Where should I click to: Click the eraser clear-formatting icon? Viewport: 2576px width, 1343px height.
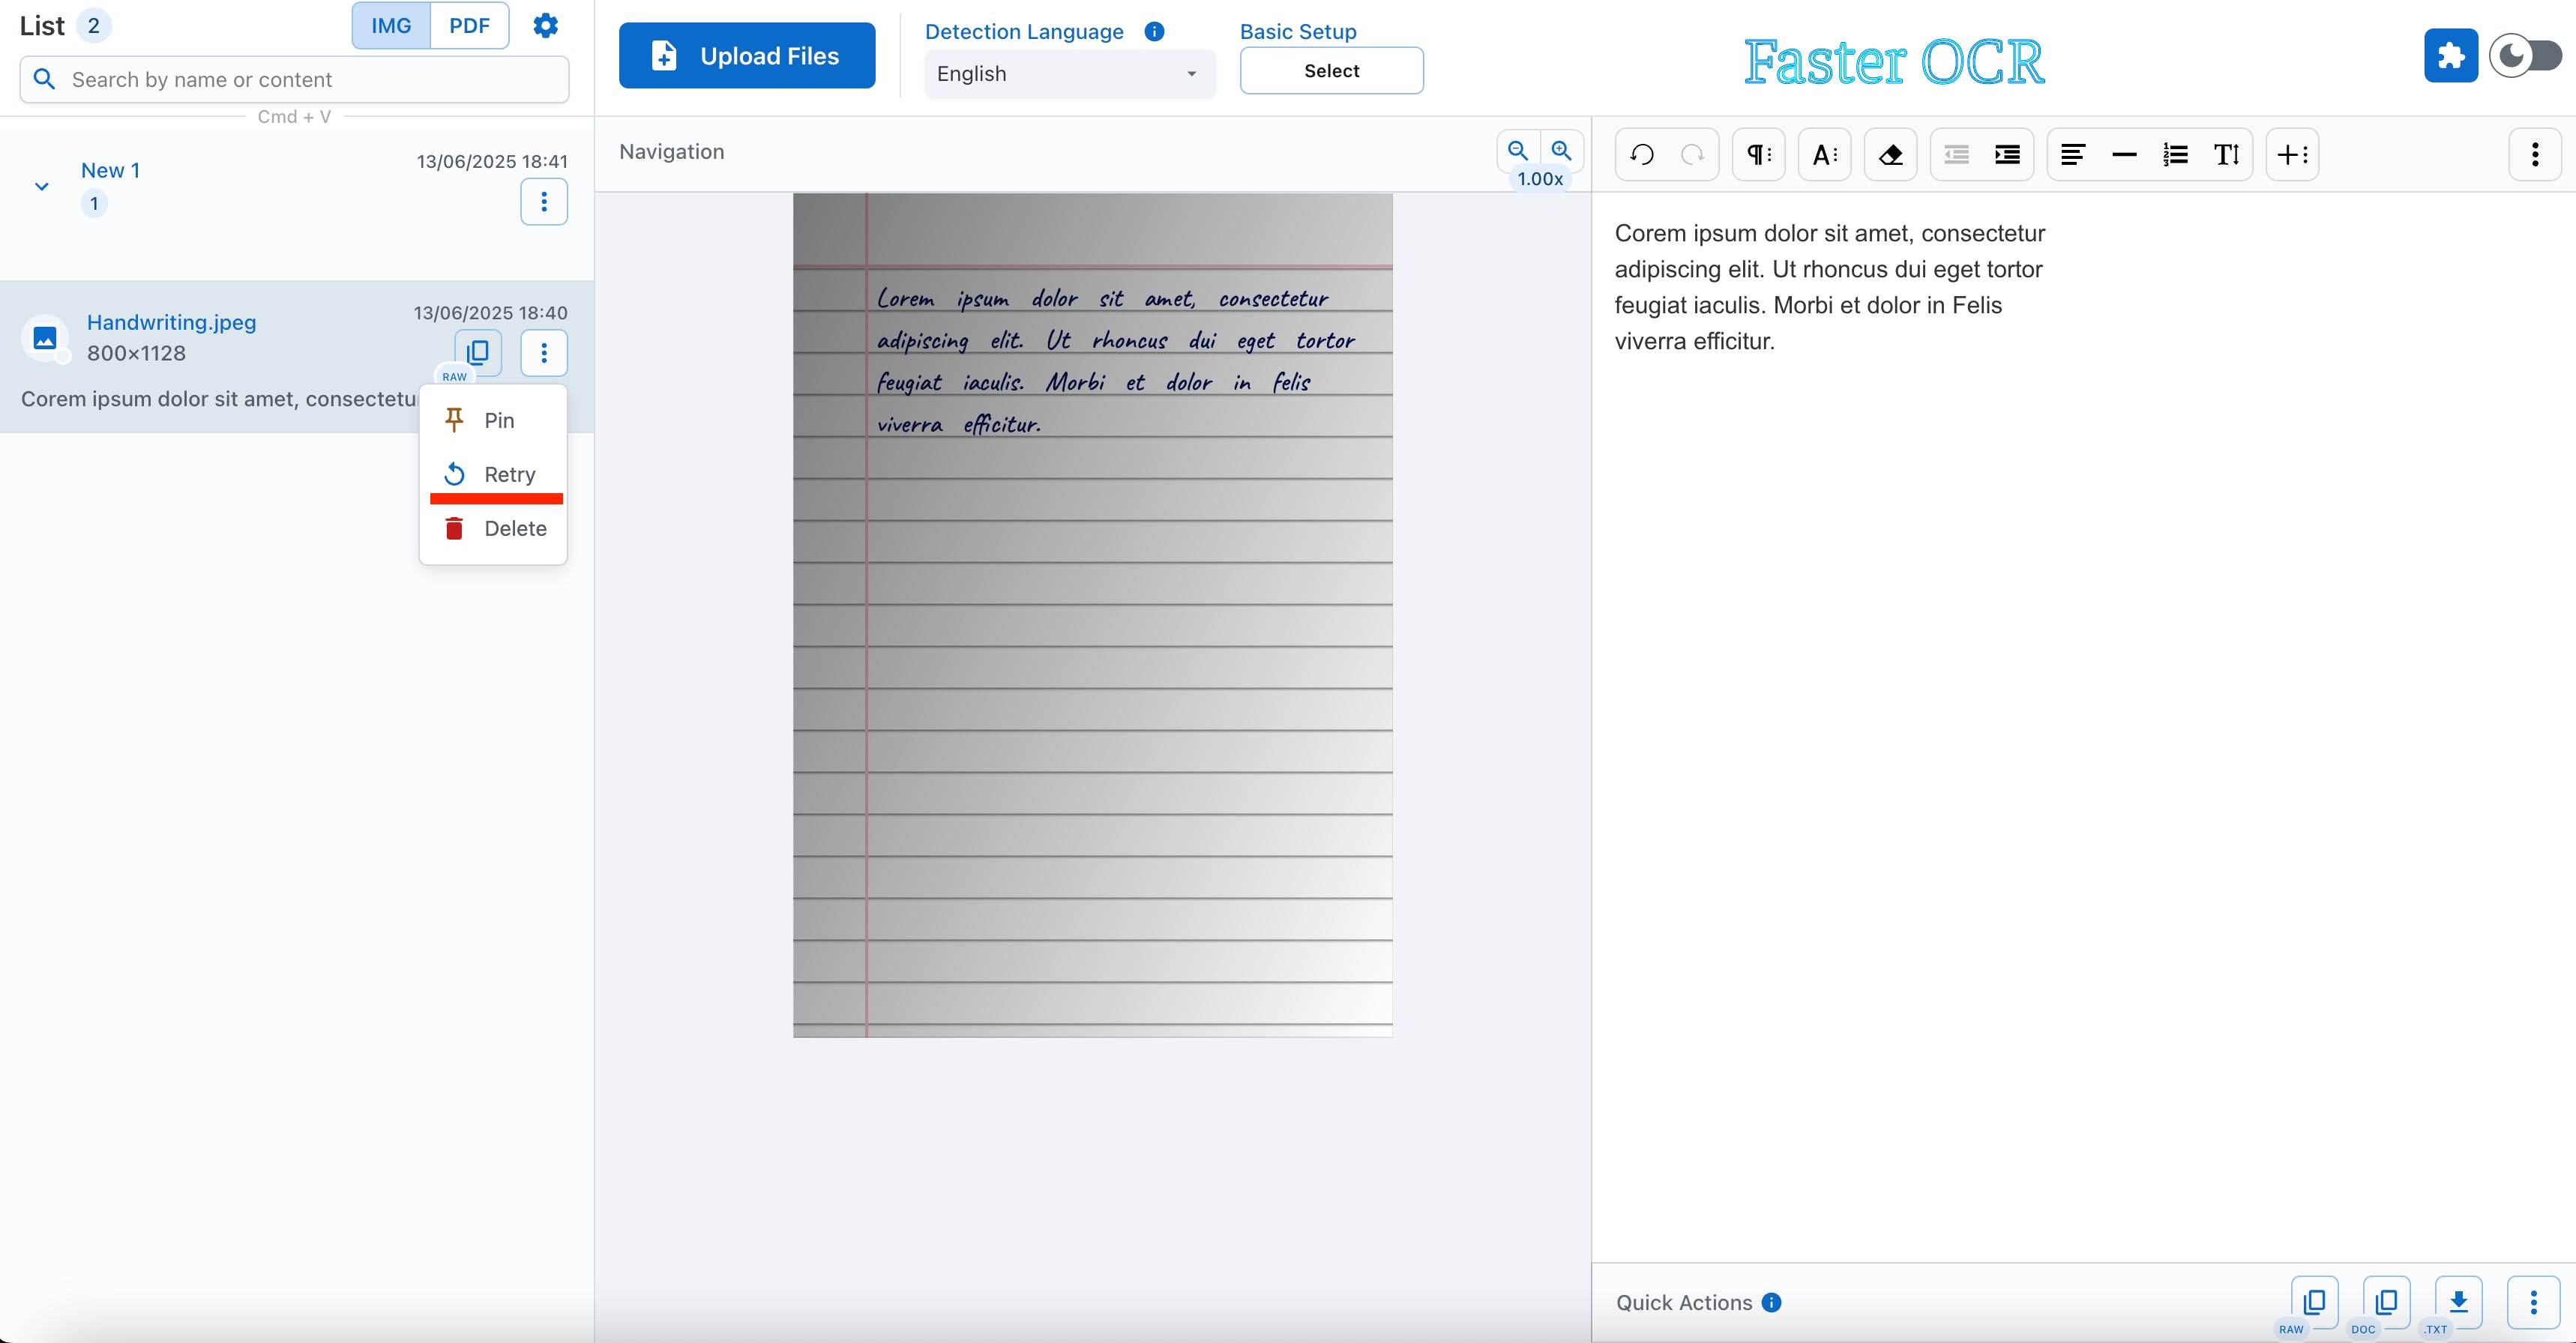[x=1890, y=155]
